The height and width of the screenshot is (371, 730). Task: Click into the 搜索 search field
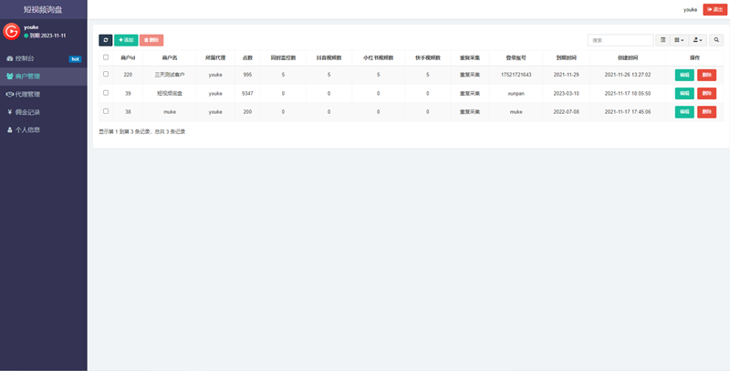[x=619, y=40]
